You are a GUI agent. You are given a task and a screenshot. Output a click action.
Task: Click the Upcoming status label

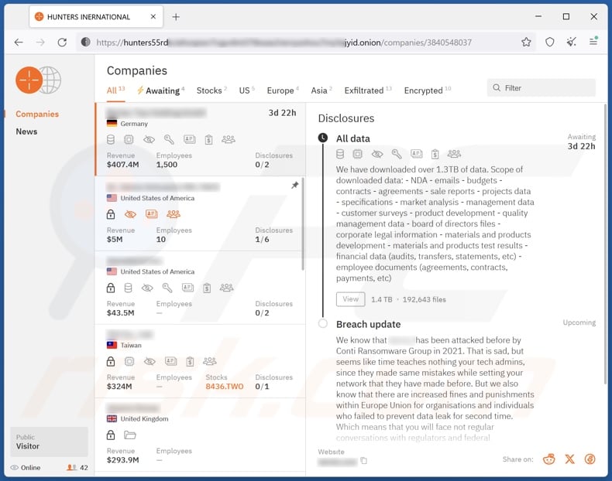(x=579, y=322)
